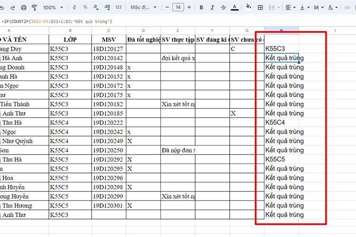356x237 pixels.
Task: Select cell with MSV 19D120301
Action: point(109,205)
